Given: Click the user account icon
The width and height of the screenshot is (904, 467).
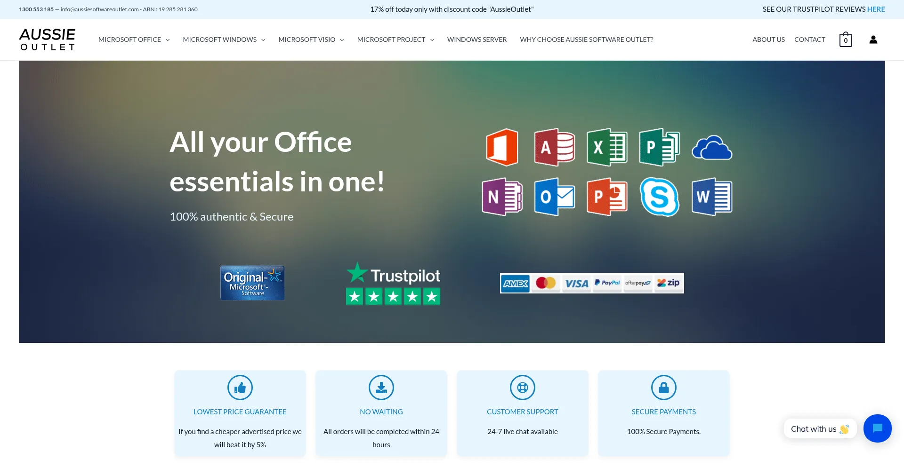Looking at the screenshot, I should [x=873, y=40].
